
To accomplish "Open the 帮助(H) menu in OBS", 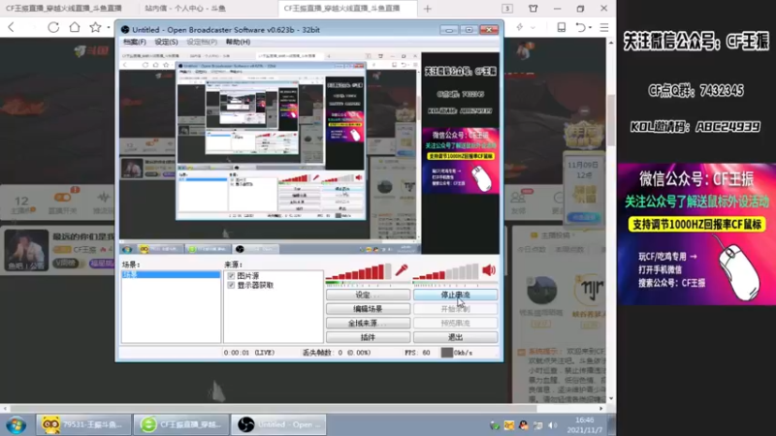I will pos(238,42).
